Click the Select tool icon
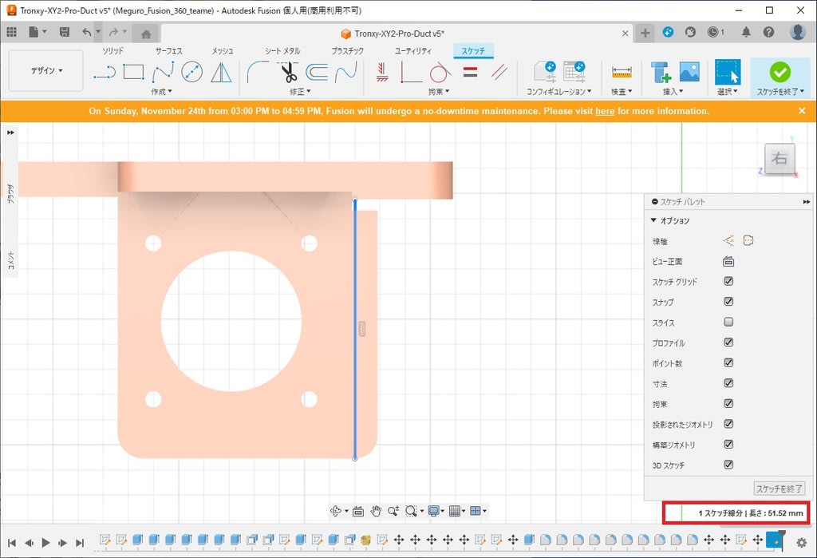817x558 pixels. click(728, 72)
